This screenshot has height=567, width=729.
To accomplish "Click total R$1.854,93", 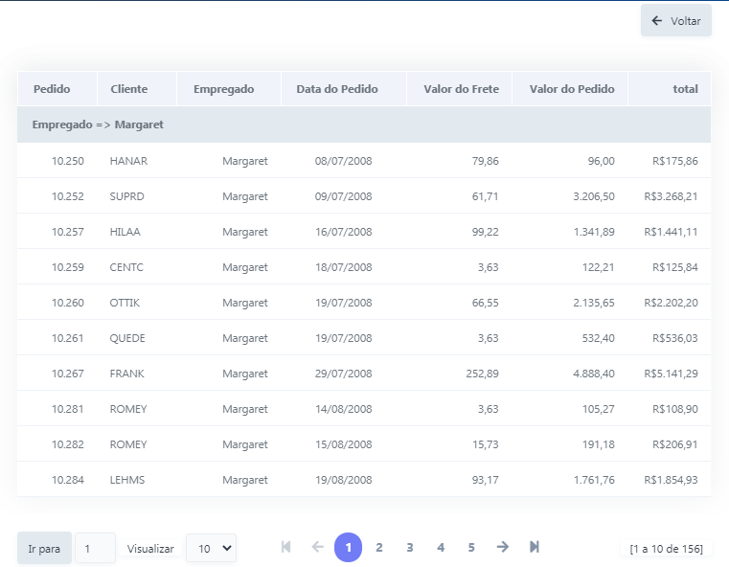I will (x=671, y=480).
